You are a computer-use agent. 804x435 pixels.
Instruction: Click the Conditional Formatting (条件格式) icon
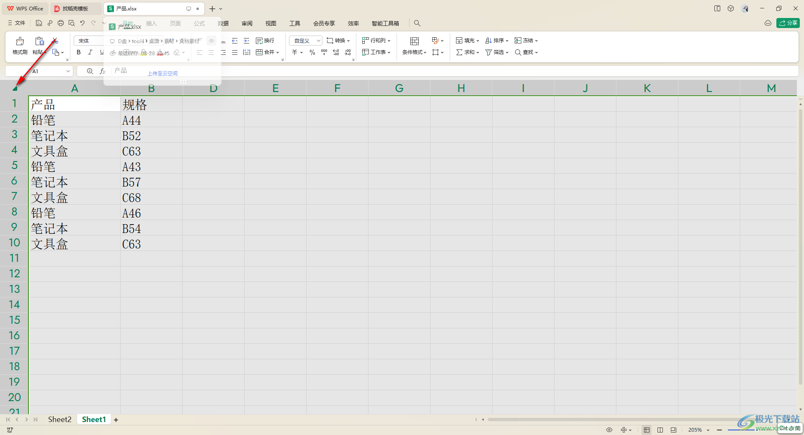click(415, 41)
